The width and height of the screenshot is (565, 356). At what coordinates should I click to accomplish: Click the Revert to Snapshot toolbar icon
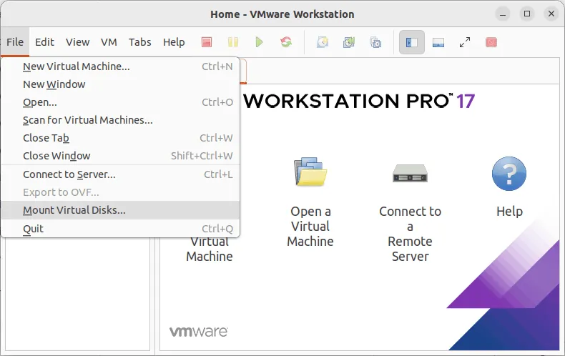(349, 42)
